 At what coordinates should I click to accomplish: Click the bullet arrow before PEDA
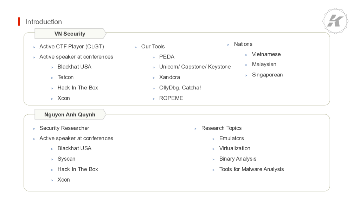click(x=154, y=57)
